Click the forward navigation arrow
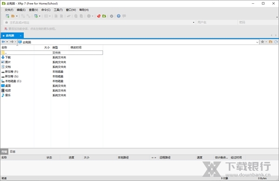The width and height of the screenshot is (279, 181). 12,42
